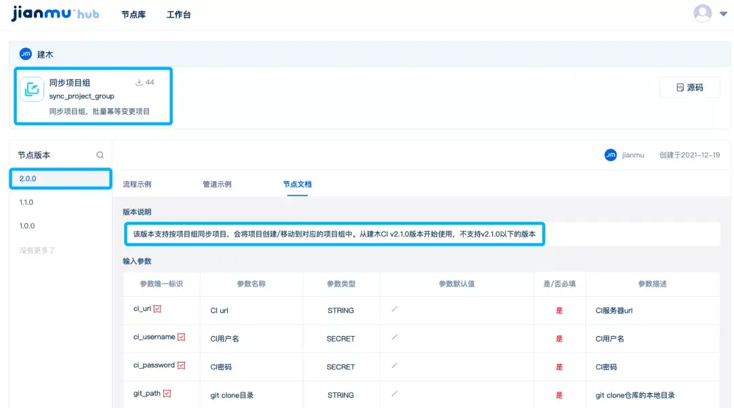Image resolution: width=734 pixels, height=408 pixels.
Task: Click the 建木 organization name
Action: tap(45, 55)
